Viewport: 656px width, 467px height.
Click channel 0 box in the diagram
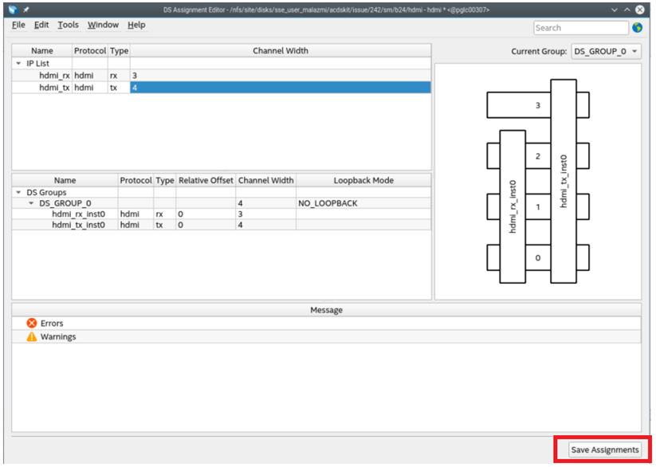[538, 257]
